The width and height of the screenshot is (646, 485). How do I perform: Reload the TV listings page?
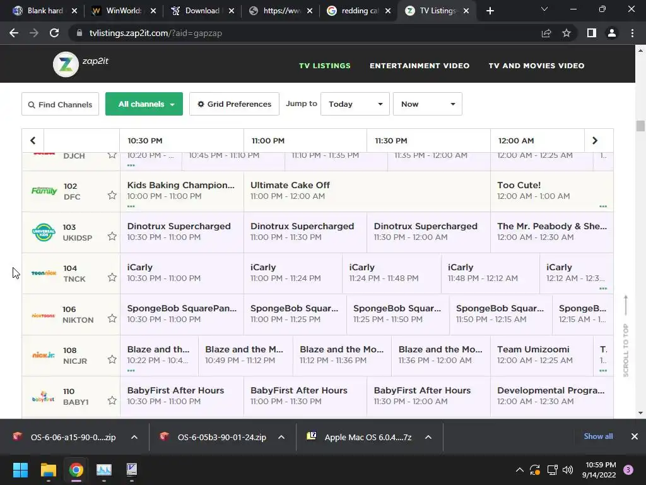[54, 33]
